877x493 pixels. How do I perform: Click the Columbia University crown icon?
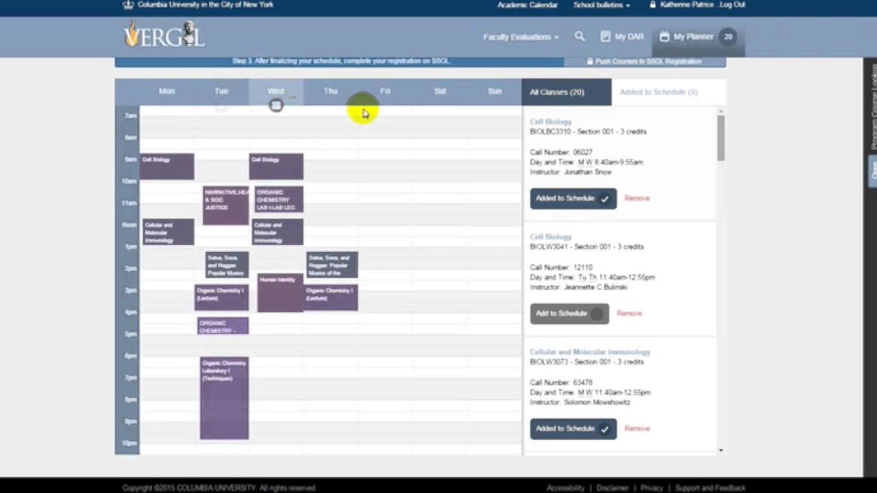(128, 5)
